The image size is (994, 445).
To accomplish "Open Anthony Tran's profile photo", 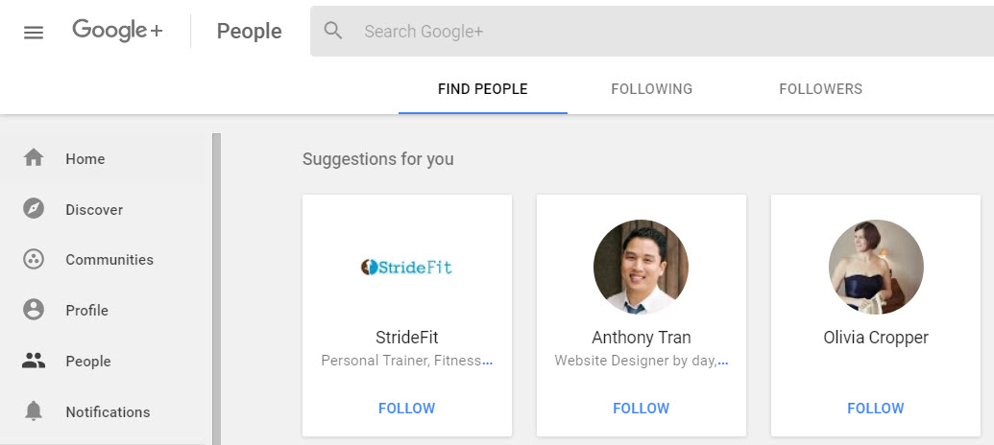I will (641, 268).
